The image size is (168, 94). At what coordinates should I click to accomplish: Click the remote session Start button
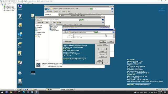point(19,89)
